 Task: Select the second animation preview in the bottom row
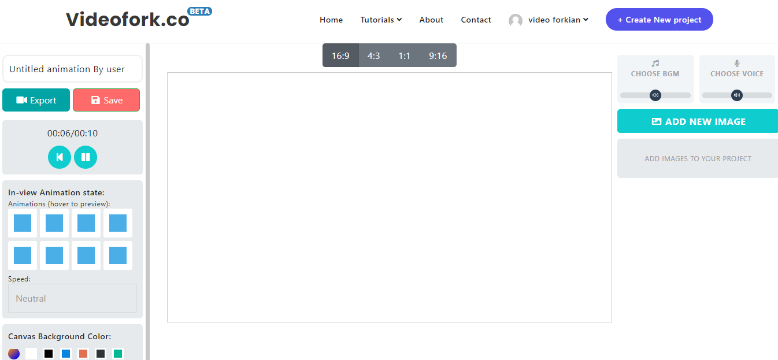(54, 255)
